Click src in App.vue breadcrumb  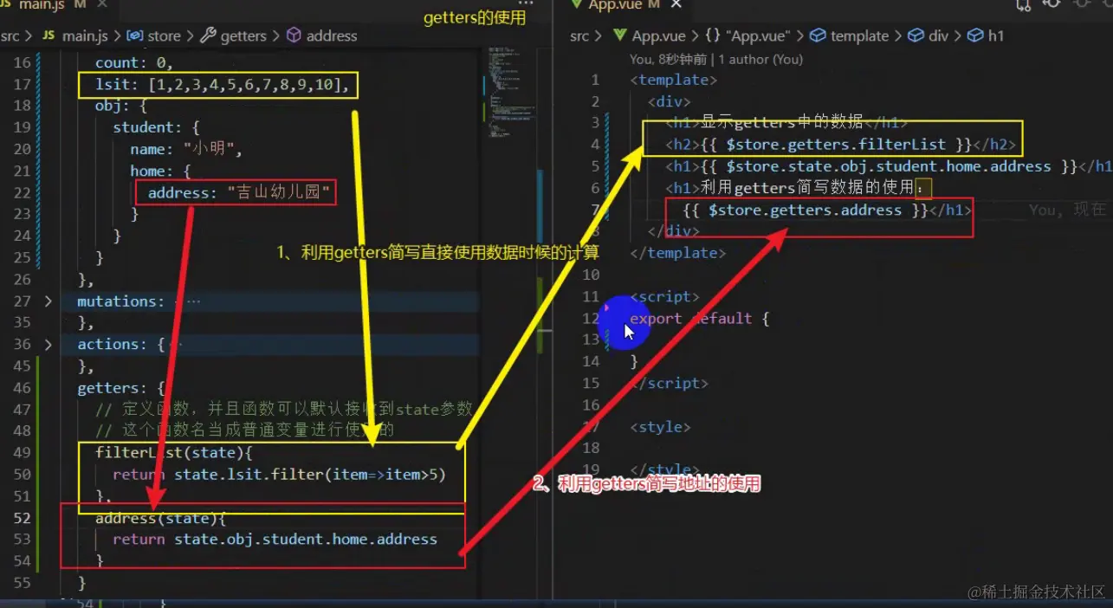pyautogui.click(x=579, y=36)
